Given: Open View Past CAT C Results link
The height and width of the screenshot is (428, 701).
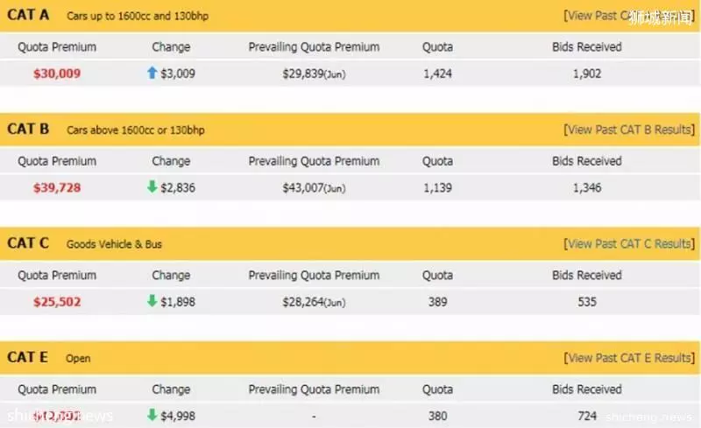Looking at the screenshot, I should pos(629,244).
